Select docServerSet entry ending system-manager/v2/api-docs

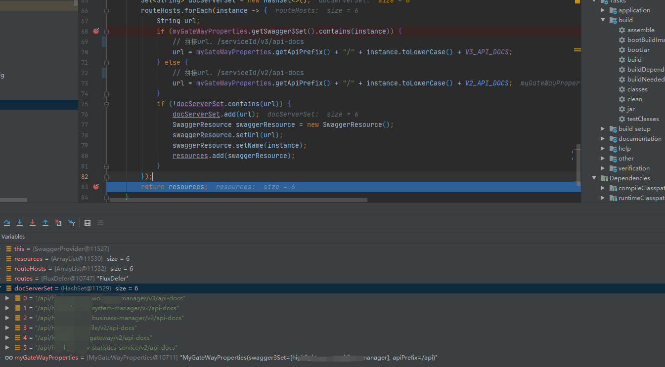pyautogui.click(x=332, y=308)
